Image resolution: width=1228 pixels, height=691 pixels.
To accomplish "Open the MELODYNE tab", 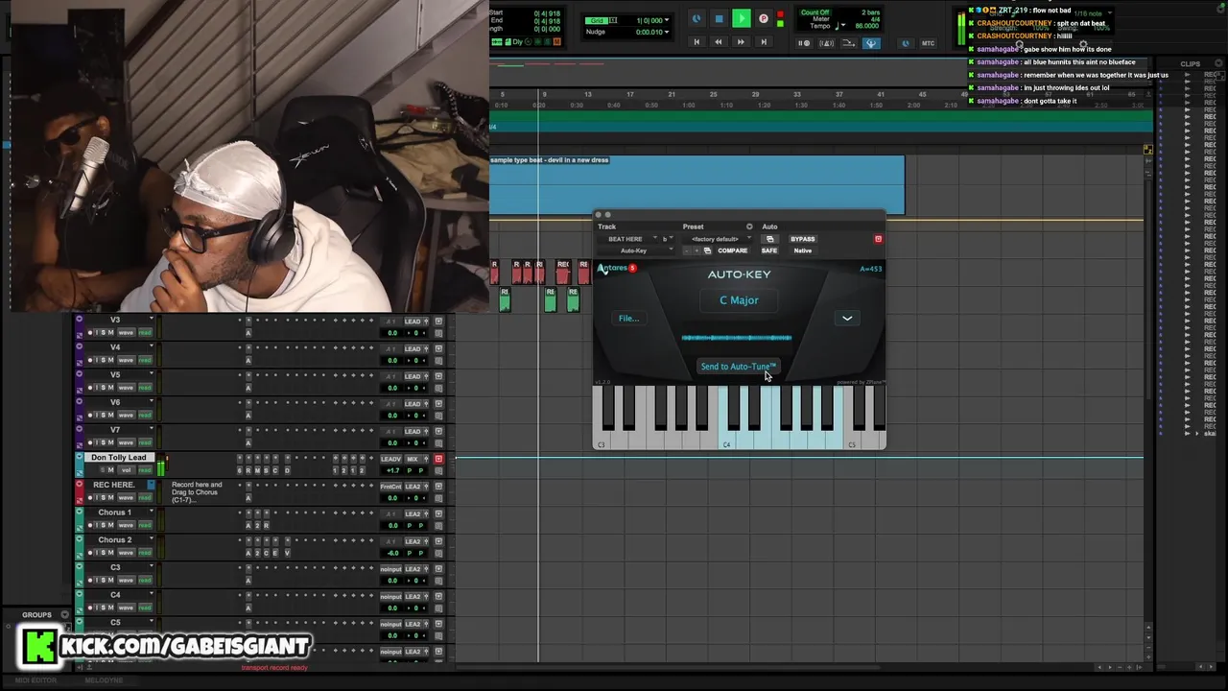I will pos(104,680).
